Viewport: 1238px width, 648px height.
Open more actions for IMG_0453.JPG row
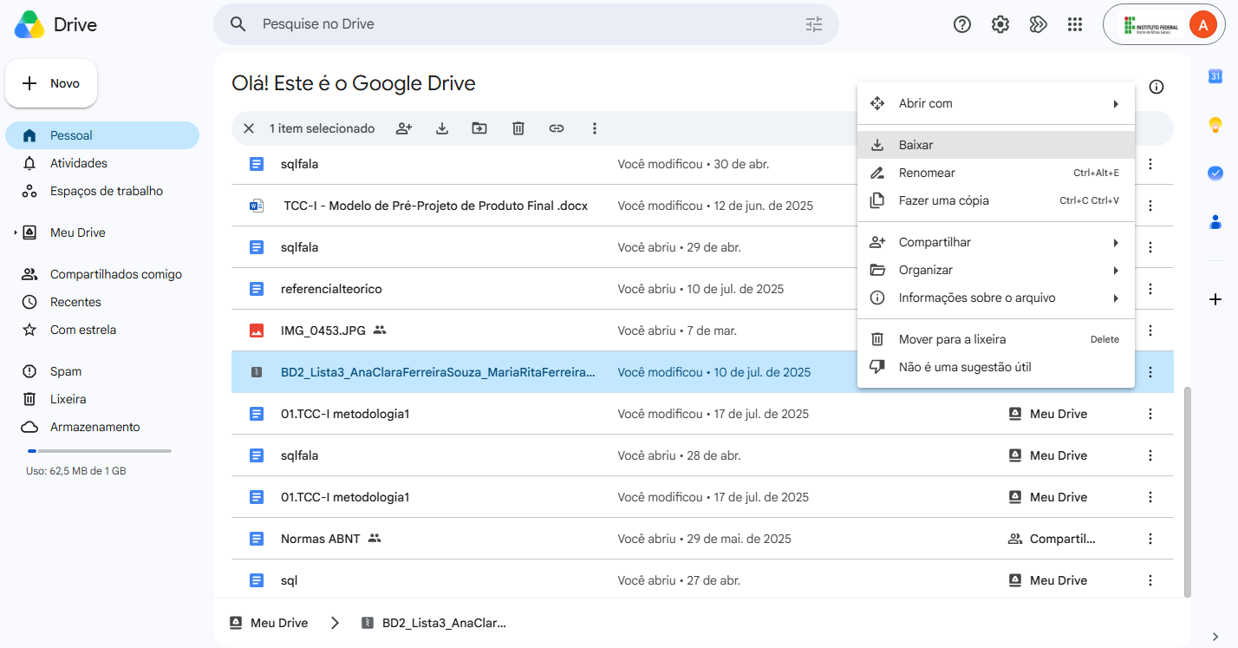(x=1150, y=331)
